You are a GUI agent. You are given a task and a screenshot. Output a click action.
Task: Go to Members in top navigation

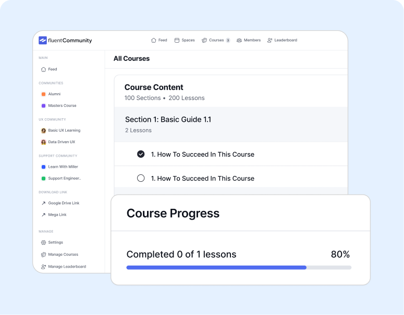[249, 40]
